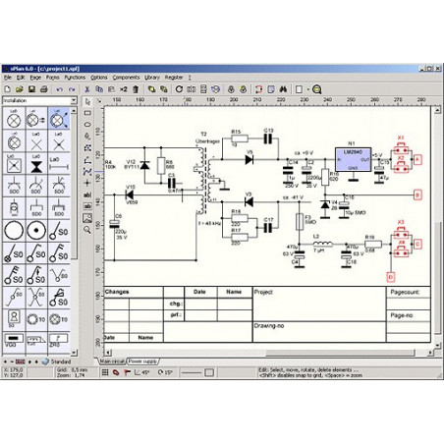Open the Library menu
Image resolution: width=444 pixels, height=444 pixels.
coord(152,78)
